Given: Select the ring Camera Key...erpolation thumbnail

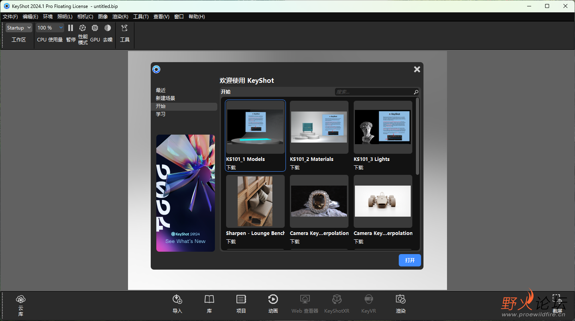Looking at the screenshot, I should click(x=319, y=202).
